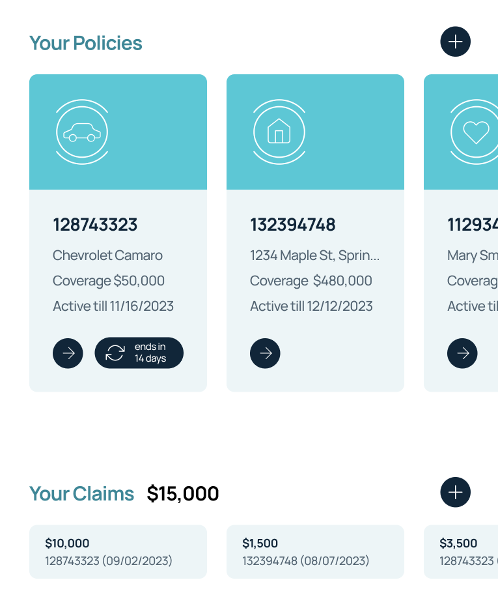The width and height of the screenshot is (498, 608).
Task: Select the house icon on policy 132394748
Action: point(279,131)
